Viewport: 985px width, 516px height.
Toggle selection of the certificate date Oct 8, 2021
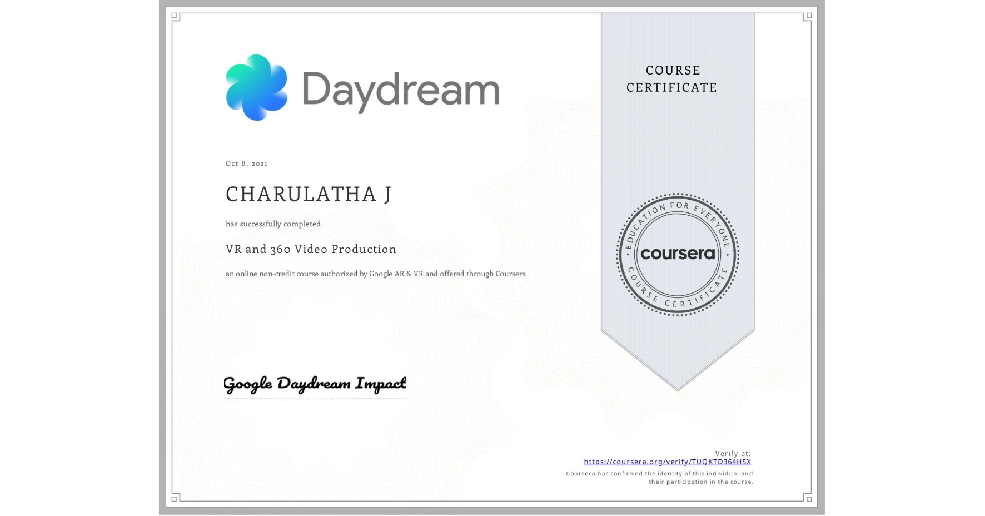246,163
